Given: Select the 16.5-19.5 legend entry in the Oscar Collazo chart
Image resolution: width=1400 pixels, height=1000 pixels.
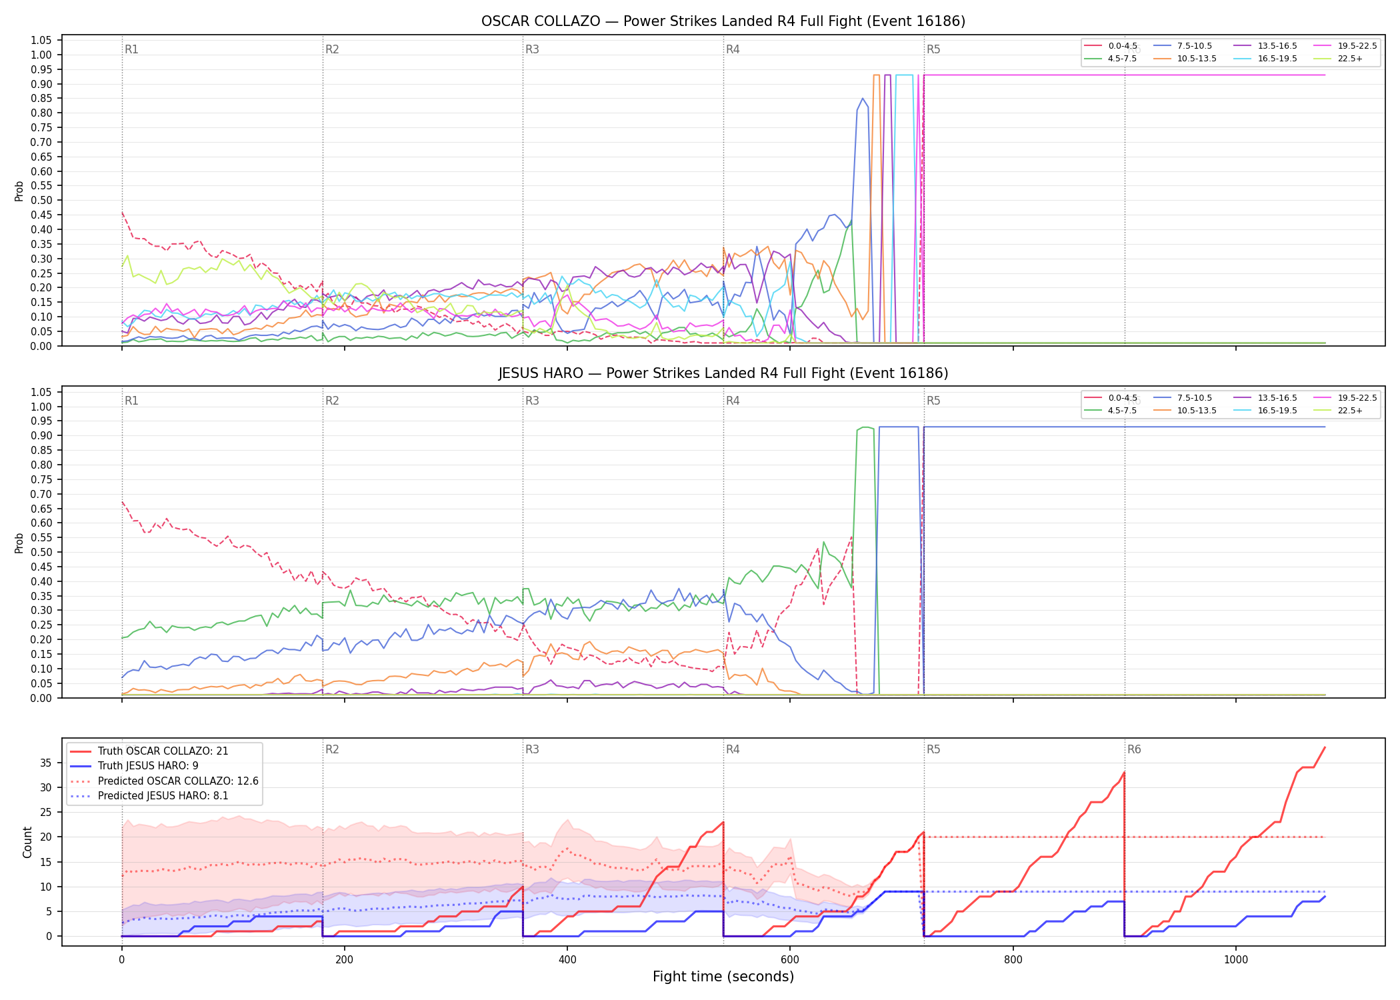Looking at the screenshot, I should pos(1265,59).
